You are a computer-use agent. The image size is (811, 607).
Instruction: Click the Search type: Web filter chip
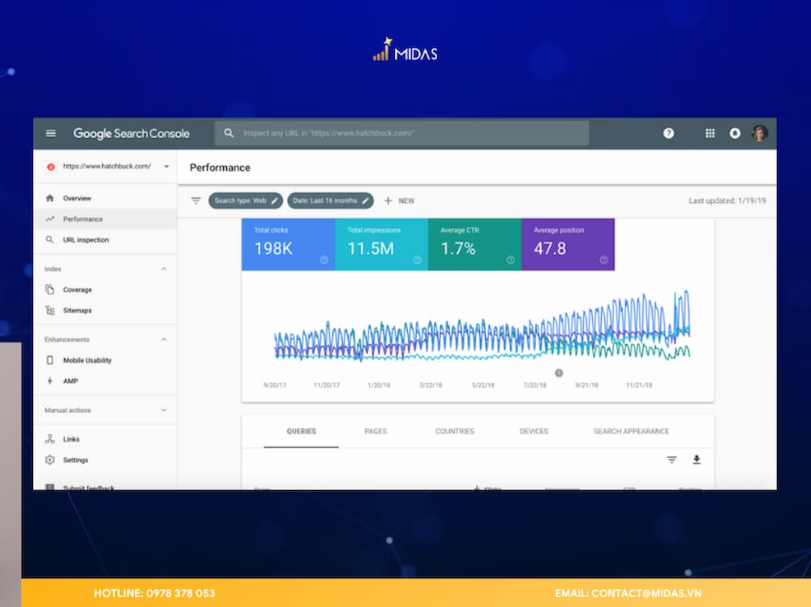click(246, 200)
